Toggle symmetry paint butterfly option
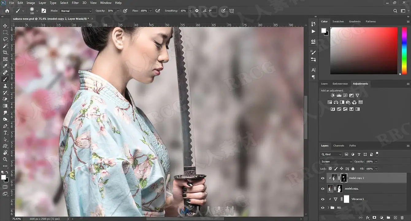 pos(232,11)
